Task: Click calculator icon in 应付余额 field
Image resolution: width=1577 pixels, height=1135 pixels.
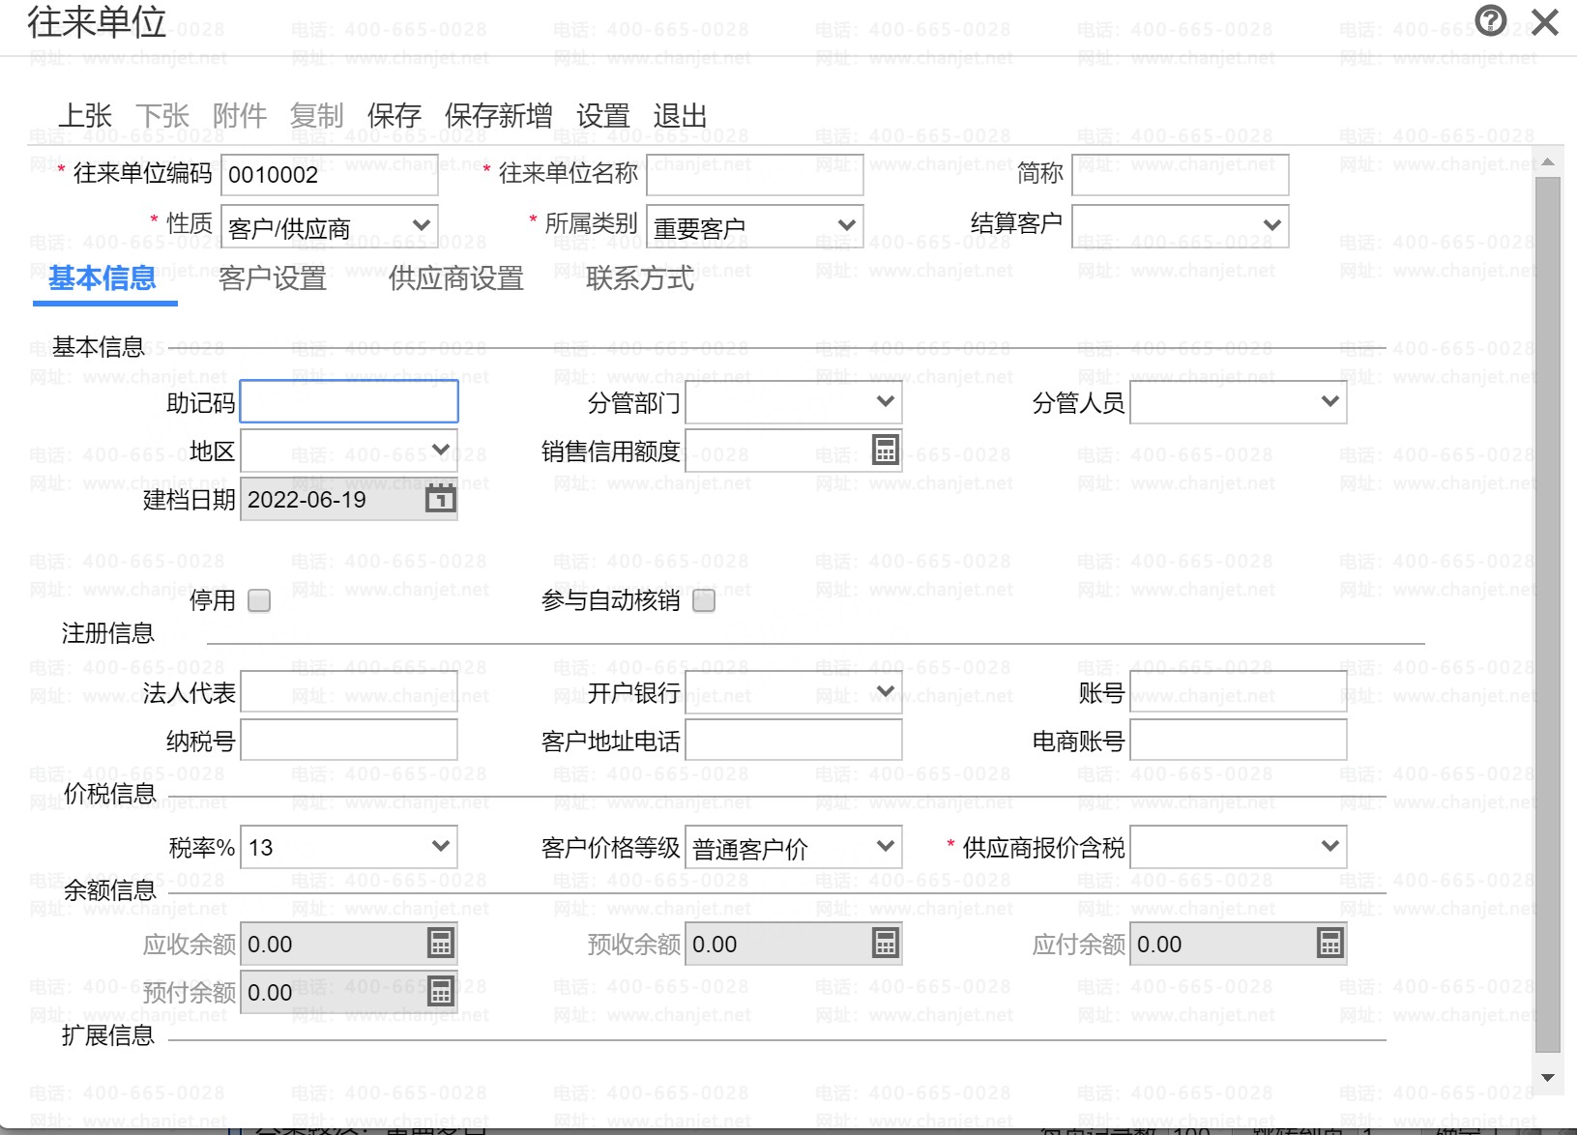Action: 1329,944
